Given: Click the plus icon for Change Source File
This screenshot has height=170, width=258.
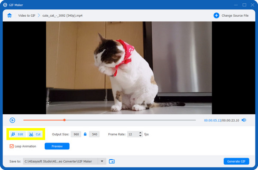Looking at the screenshot, I should coord(216,15).
